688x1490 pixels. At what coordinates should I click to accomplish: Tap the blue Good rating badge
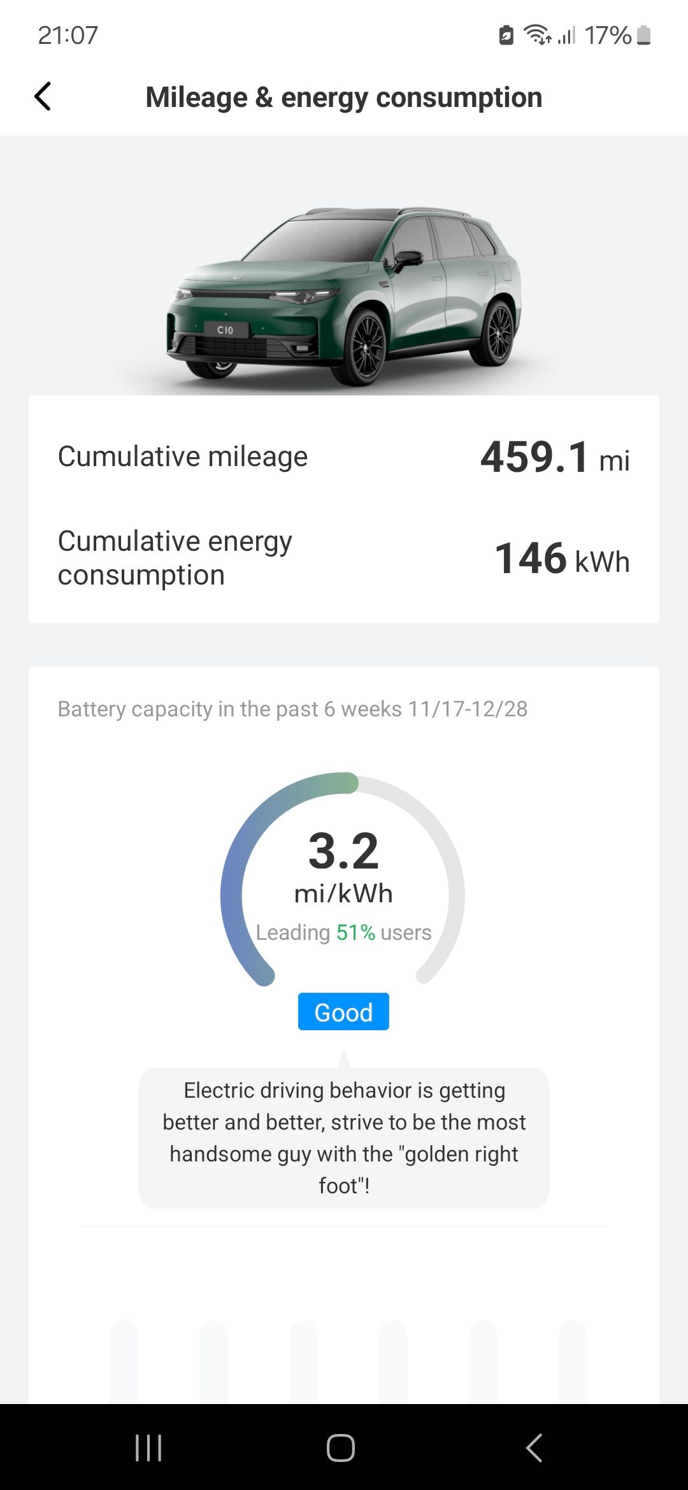[343, 1012]
